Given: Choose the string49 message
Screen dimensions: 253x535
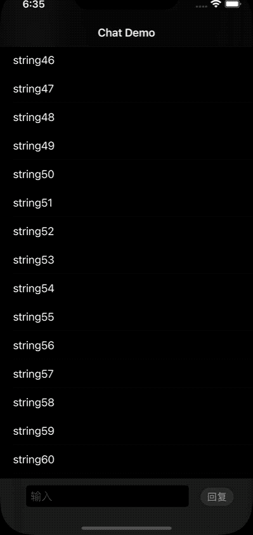Looking at the screenshot, I should tap(126, 146).
